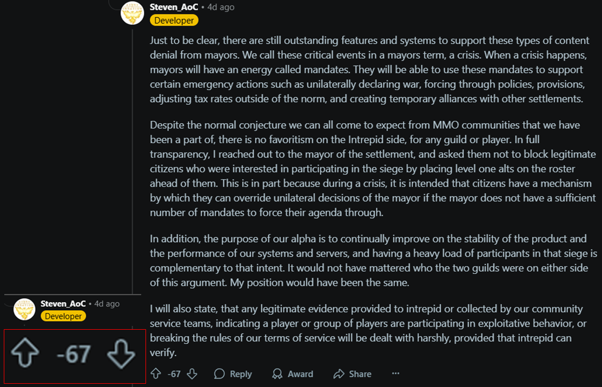Click the large magnified upvote arrow
The image size is (602, 387).
click(x=24, y=355)
